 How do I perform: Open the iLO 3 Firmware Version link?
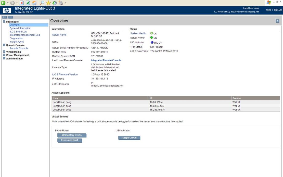point(65,74)
